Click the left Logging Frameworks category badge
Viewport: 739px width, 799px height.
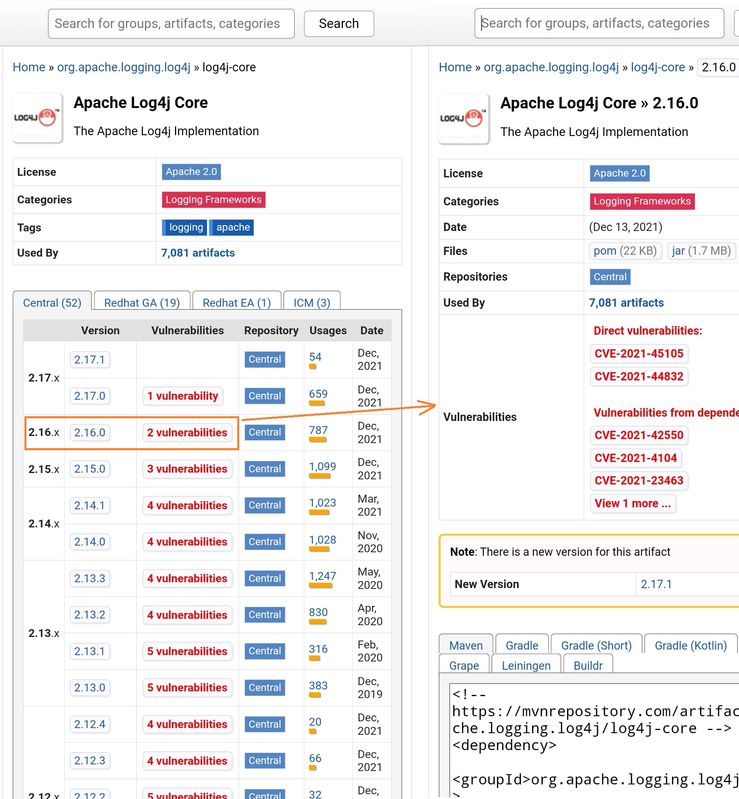[214, 199]
